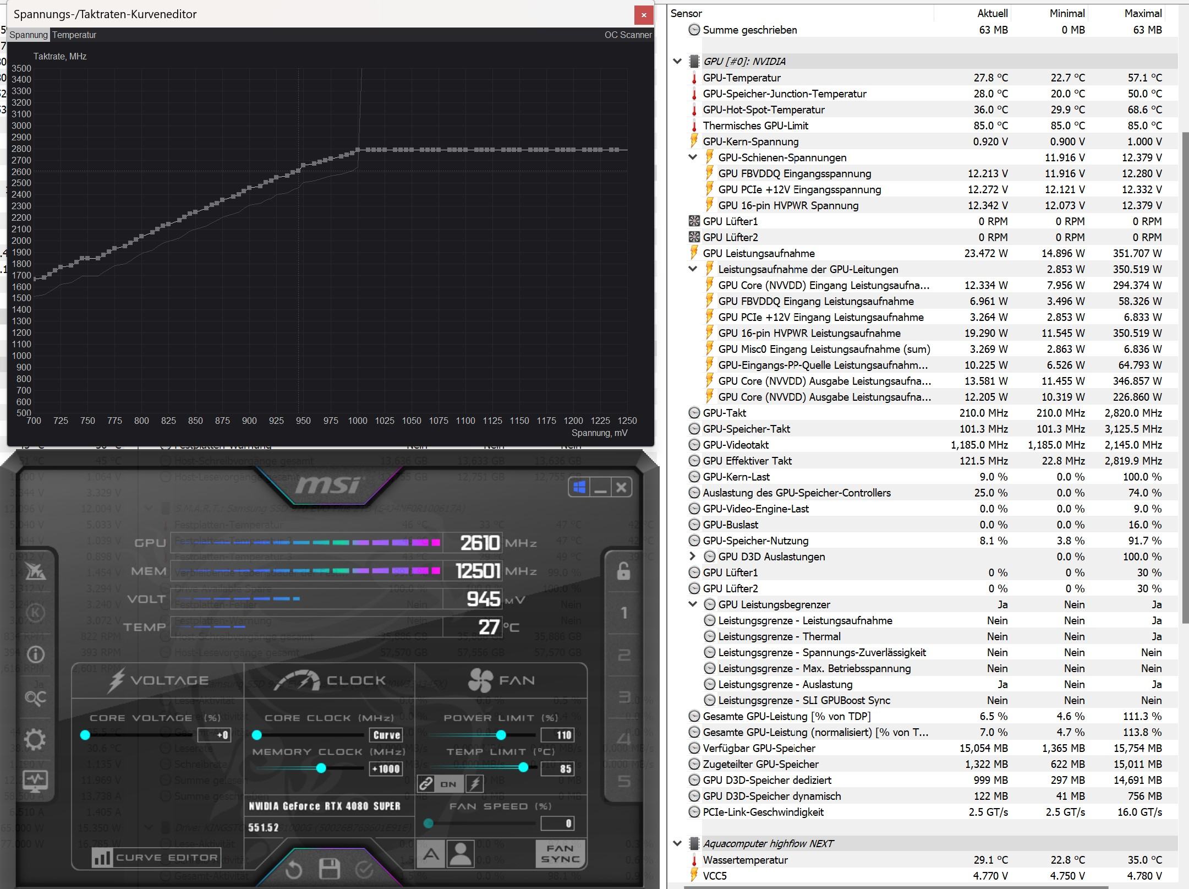Collapse the GPU Leistungsbegrenzer group
1189x889 pixels.
click(693, 604)
